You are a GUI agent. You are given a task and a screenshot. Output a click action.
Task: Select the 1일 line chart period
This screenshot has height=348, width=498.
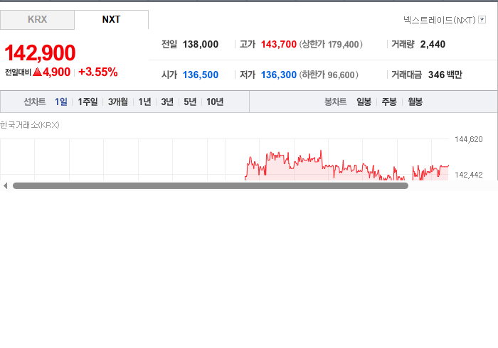61,102
